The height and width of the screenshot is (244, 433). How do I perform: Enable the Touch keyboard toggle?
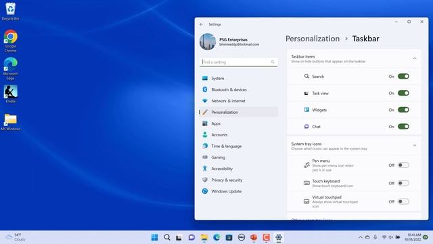click(x=403, y=183)
